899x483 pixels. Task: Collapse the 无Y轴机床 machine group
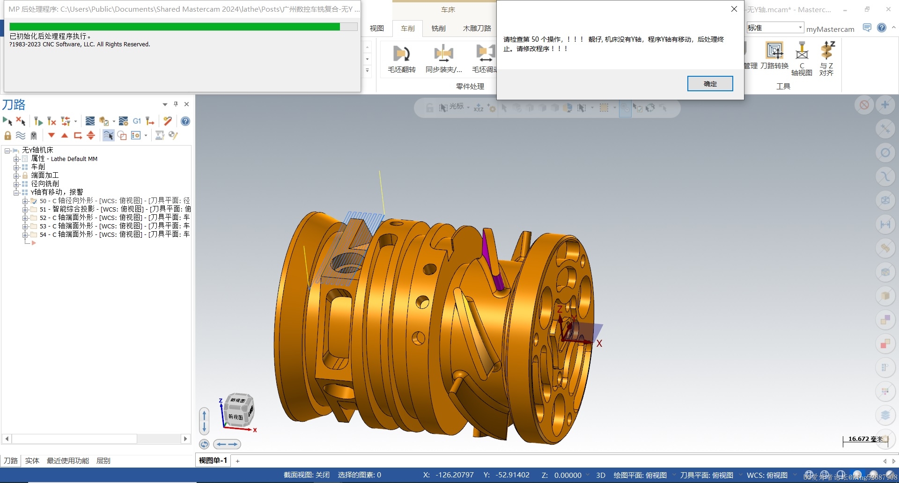click(x=7, y=151)
